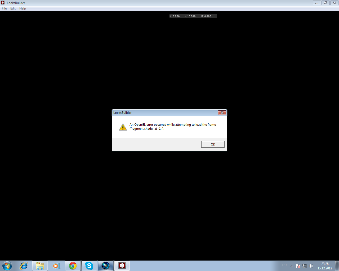Minimize the LooksBuilder main window
This screenshot has width=339, height=271.
click(x=317, y=3)
